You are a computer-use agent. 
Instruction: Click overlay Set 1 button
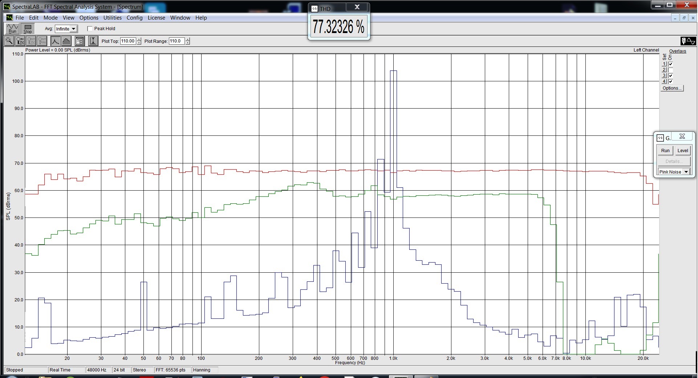click(664, 64)
